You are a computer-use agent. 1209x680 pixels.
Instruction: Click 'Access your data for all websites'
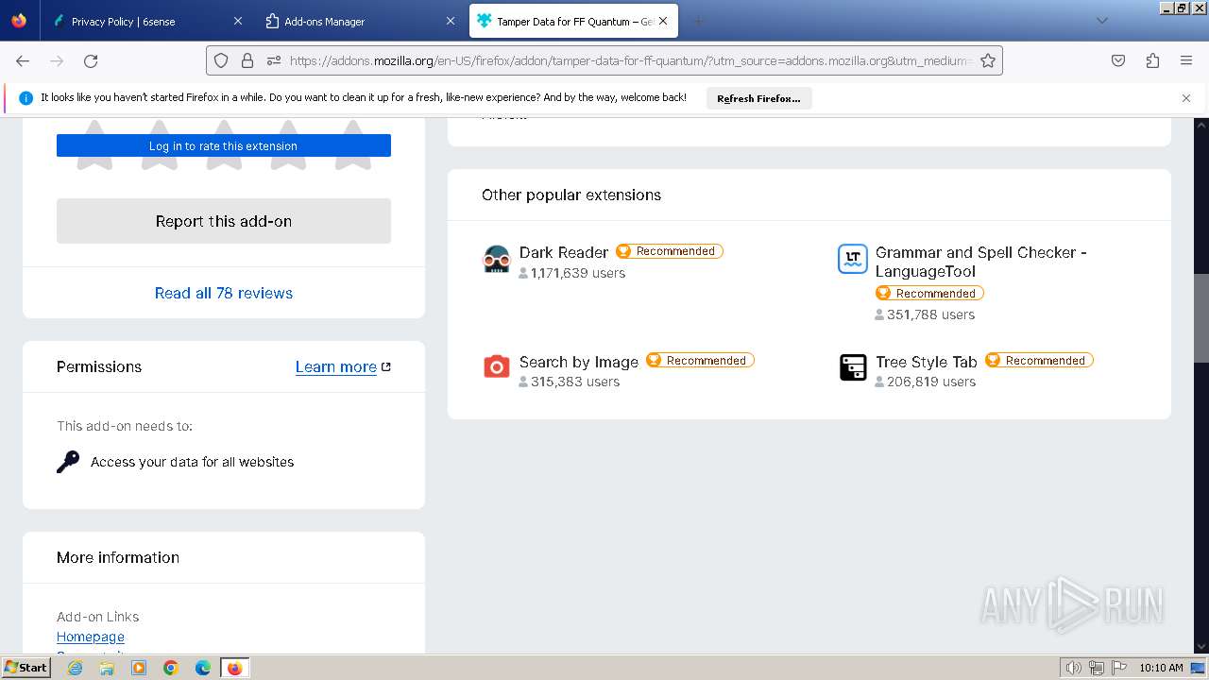tap(193, 462)
